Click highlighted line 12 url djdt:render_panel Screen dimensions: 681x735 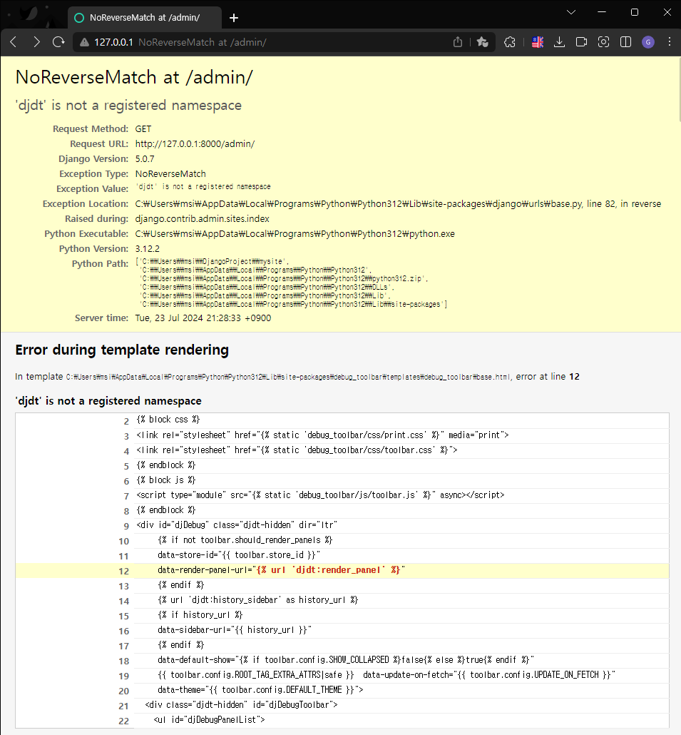tap(328, 570)
